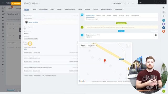Image resolution: width=168 pixels, height=94 pixels.
Task: Click the pencil edit icon beside company title
Action: 38,4
